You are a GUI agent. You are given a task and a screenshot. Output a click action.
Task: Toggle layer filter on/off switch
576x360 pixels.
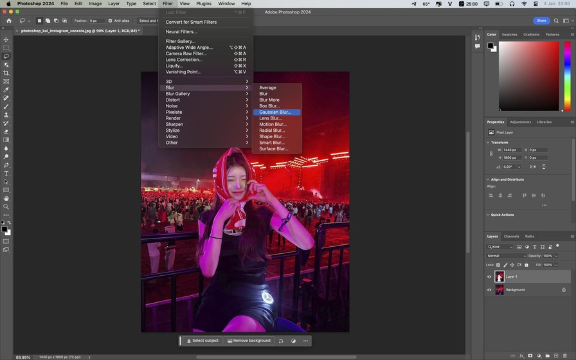click(557, 246)
